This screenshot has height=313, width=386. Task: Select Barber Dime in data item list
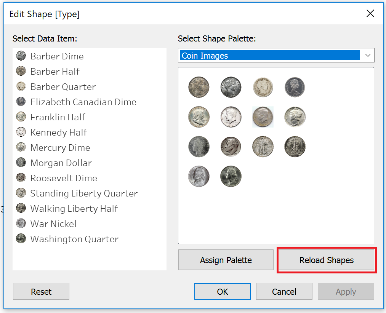point(90,56)
